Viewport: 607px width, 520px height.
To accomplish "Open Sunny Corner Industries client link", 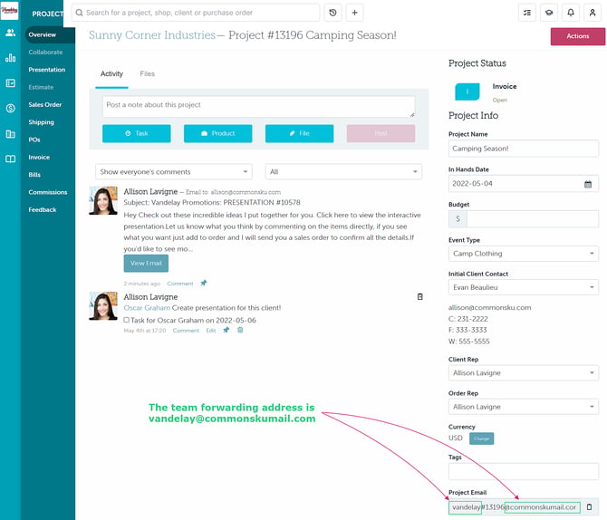I will pyautogui.click(x=152, y=35).
